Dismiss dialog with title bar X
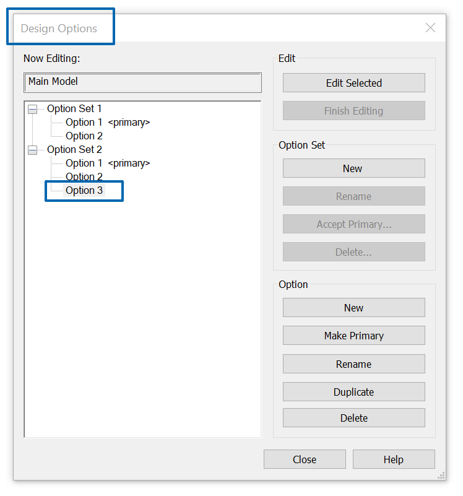463x496 pixels. pyautogui.click(x=430, y=28)
